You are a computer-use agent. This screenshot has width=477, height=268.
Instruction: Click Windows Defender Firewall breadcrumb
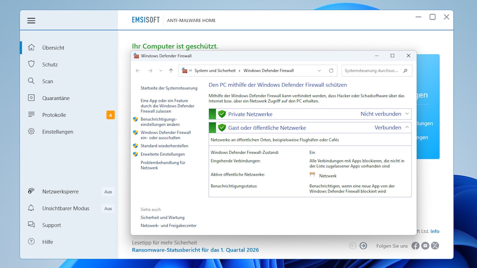[x=268, y=71]
